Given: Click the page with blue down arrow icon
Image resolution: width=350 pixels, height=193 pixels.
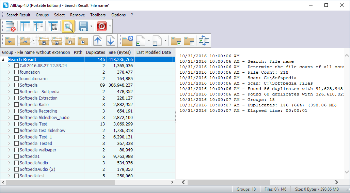Looking at the screenshot, I should tap(111, 41).
